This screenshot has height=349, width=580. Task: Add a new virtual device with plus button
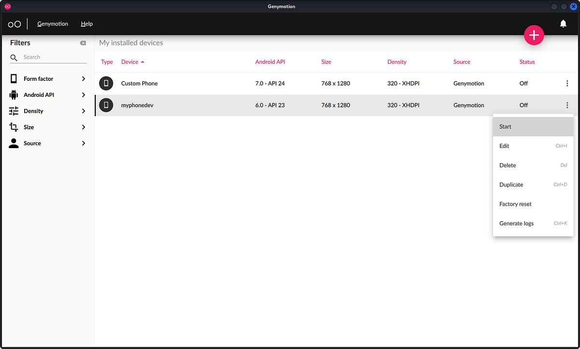[534, 35]
